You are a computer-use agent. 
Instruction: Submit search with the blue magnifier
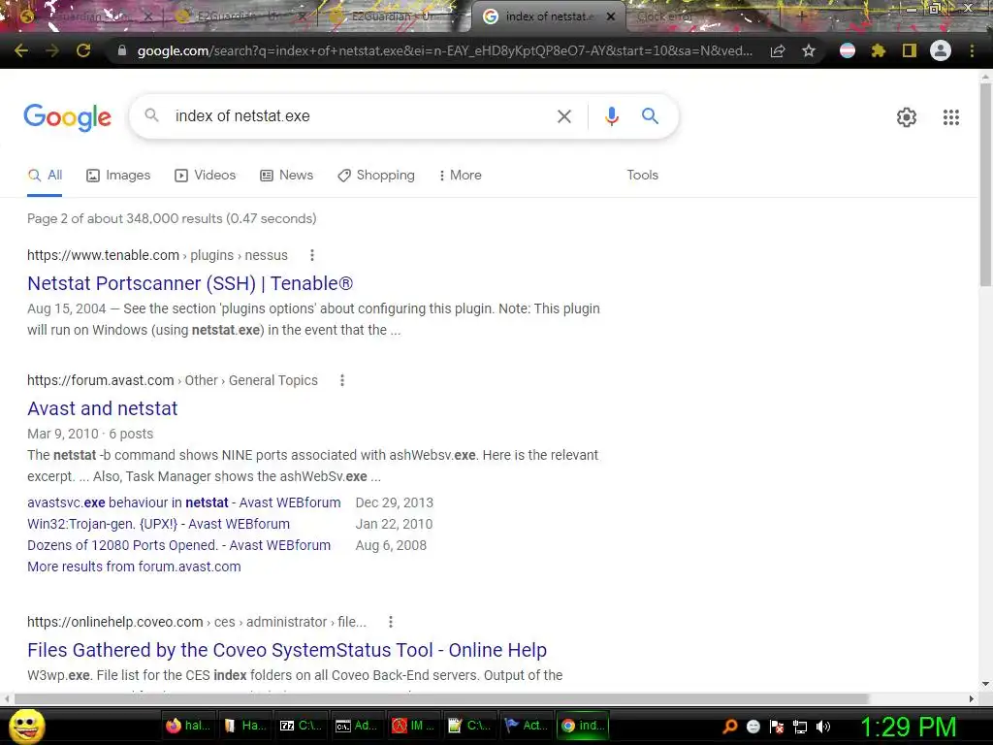coord(650,116)
